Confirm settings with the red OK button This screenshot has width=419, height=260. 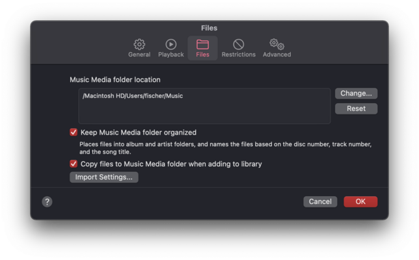(x=360, y=201)
